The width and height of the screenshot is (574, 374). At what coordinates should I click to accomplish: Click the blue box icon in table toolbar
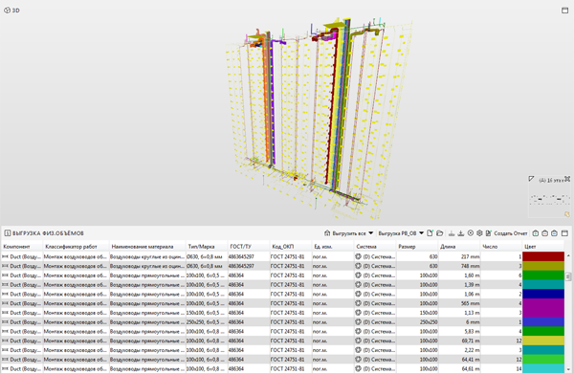pyautogui.click(x=554, y=233)
